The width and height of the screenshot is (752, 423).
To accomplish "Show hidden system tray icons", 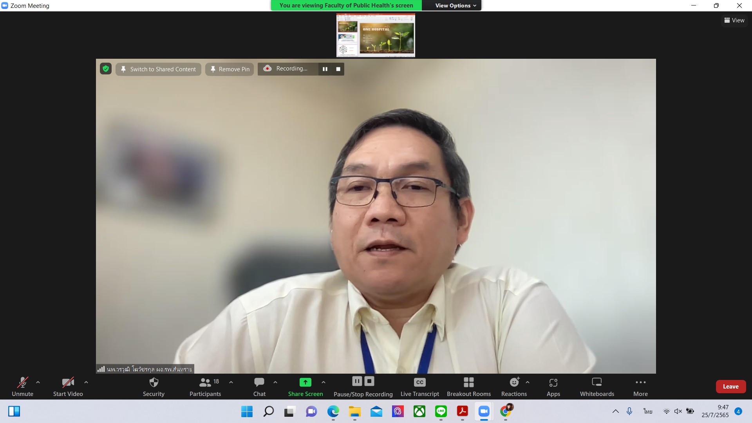I will coord(615,411).
